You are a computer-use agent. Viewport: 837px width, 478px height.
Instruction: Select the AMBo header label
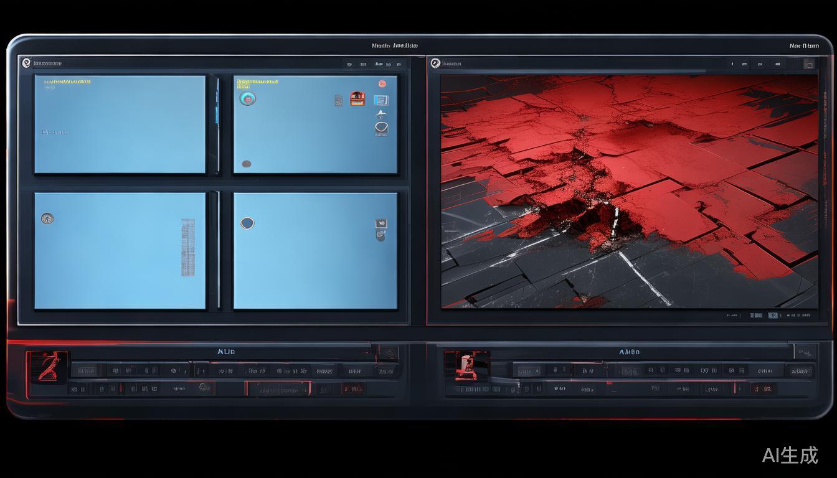coord(629,352)
